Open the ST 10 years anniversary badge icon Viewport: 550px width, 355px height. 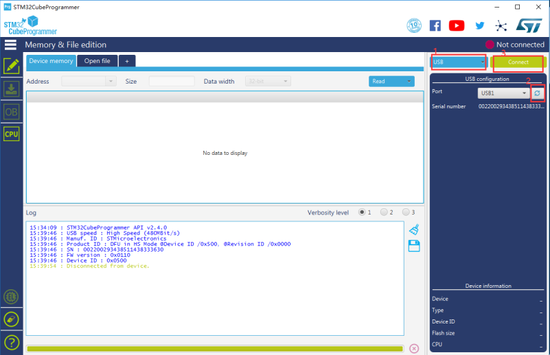[x=414, y=25]
